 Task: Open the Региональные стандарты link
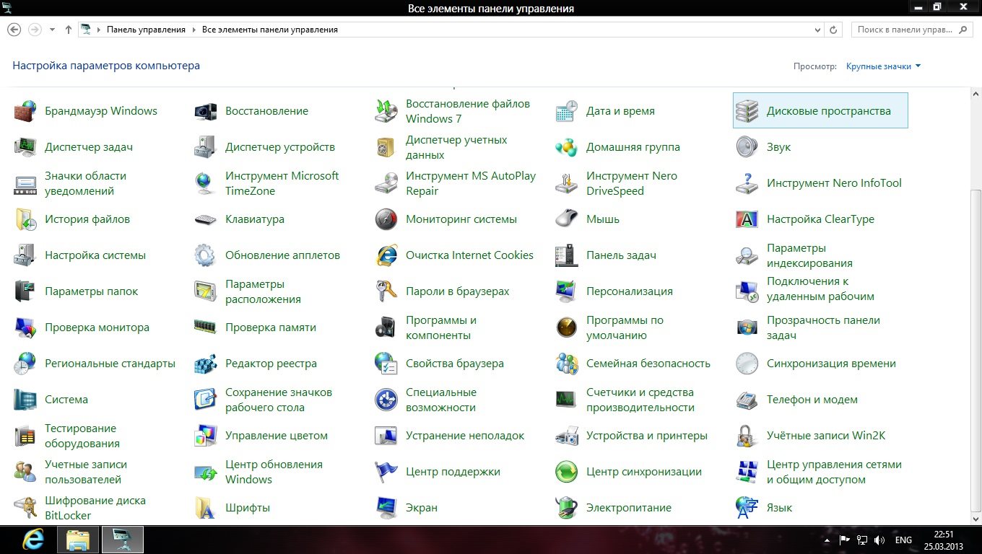pyautogui.click(x=110, y=364)
